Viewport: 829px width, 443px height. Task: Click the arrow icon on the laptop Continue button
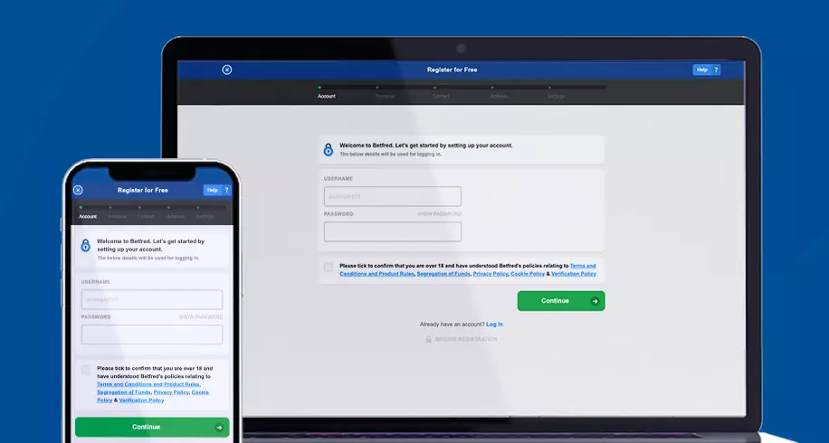(x=595, y=301)
